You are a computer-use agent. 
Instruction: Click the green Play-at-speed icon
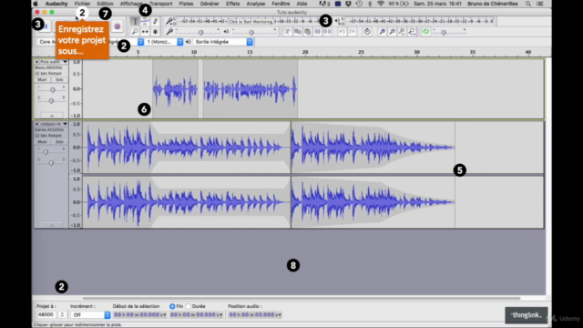click(425, 32)
